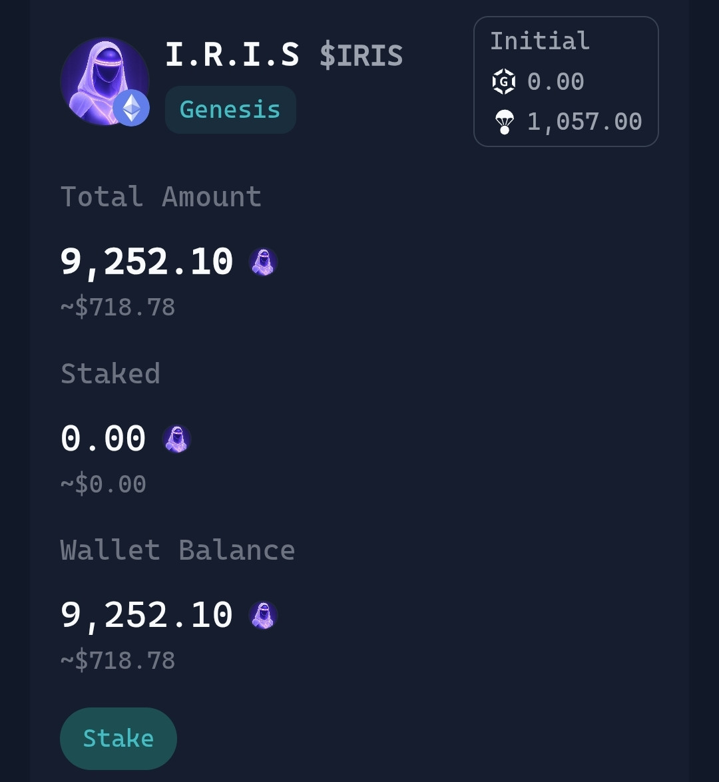The width and height of the screenshot is (719, 782).
Task: Click the $IRIS ticker symbol
Action: tap(361, 55)
